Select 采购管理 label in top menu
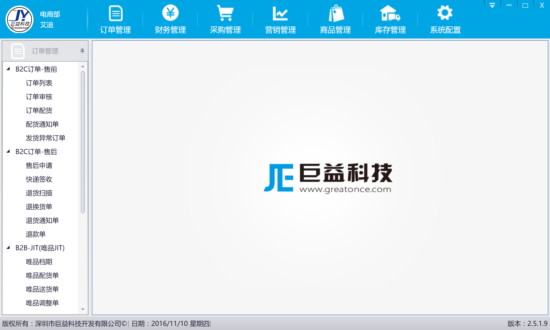The width and height of the screenshot is (550, 330). coord(226,30)
